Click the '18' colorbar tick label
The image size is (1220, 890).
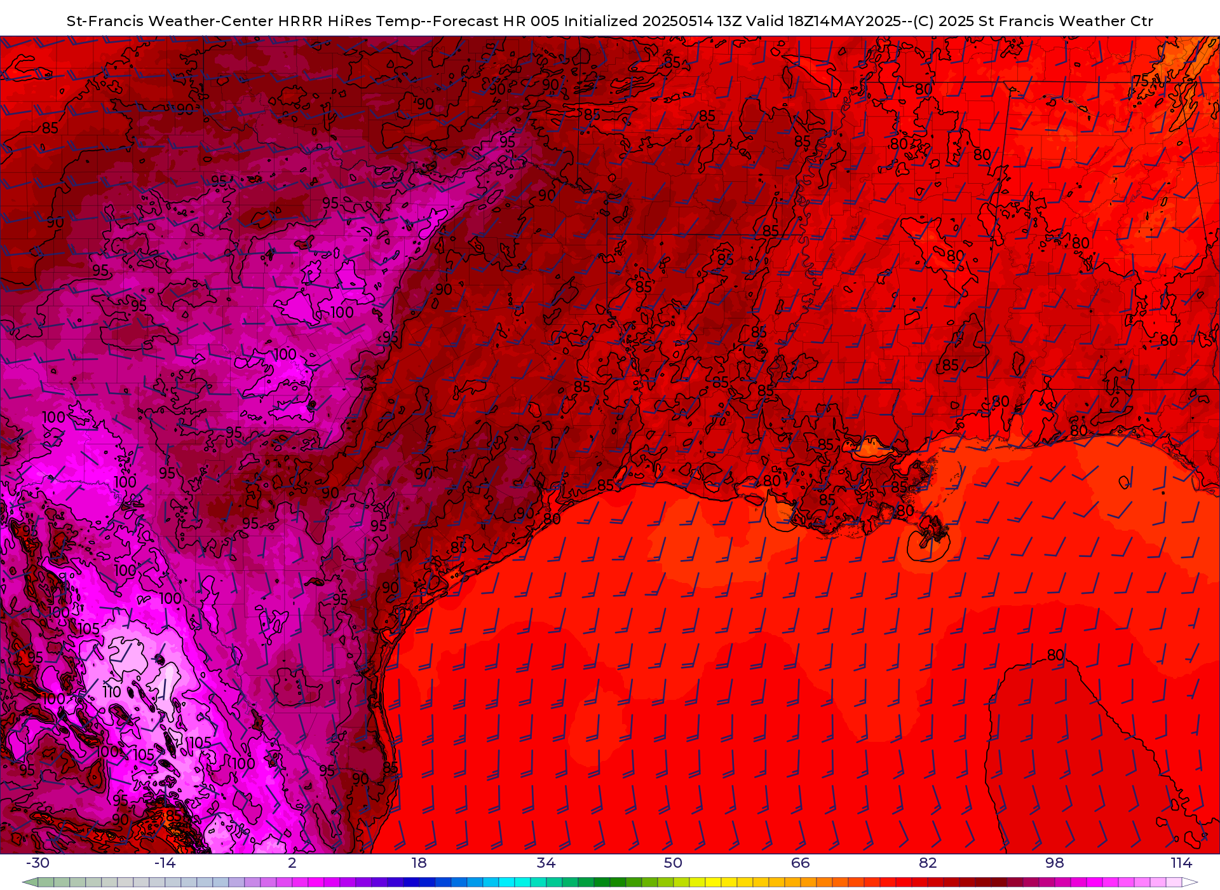(x=419, y=863)
